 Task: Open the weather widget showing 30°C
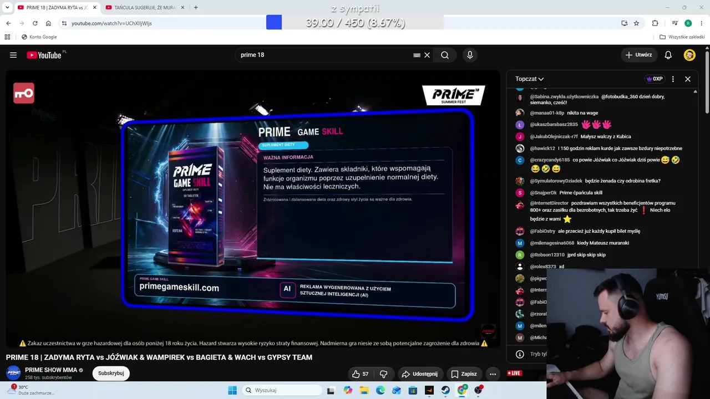tap(31, 390)
